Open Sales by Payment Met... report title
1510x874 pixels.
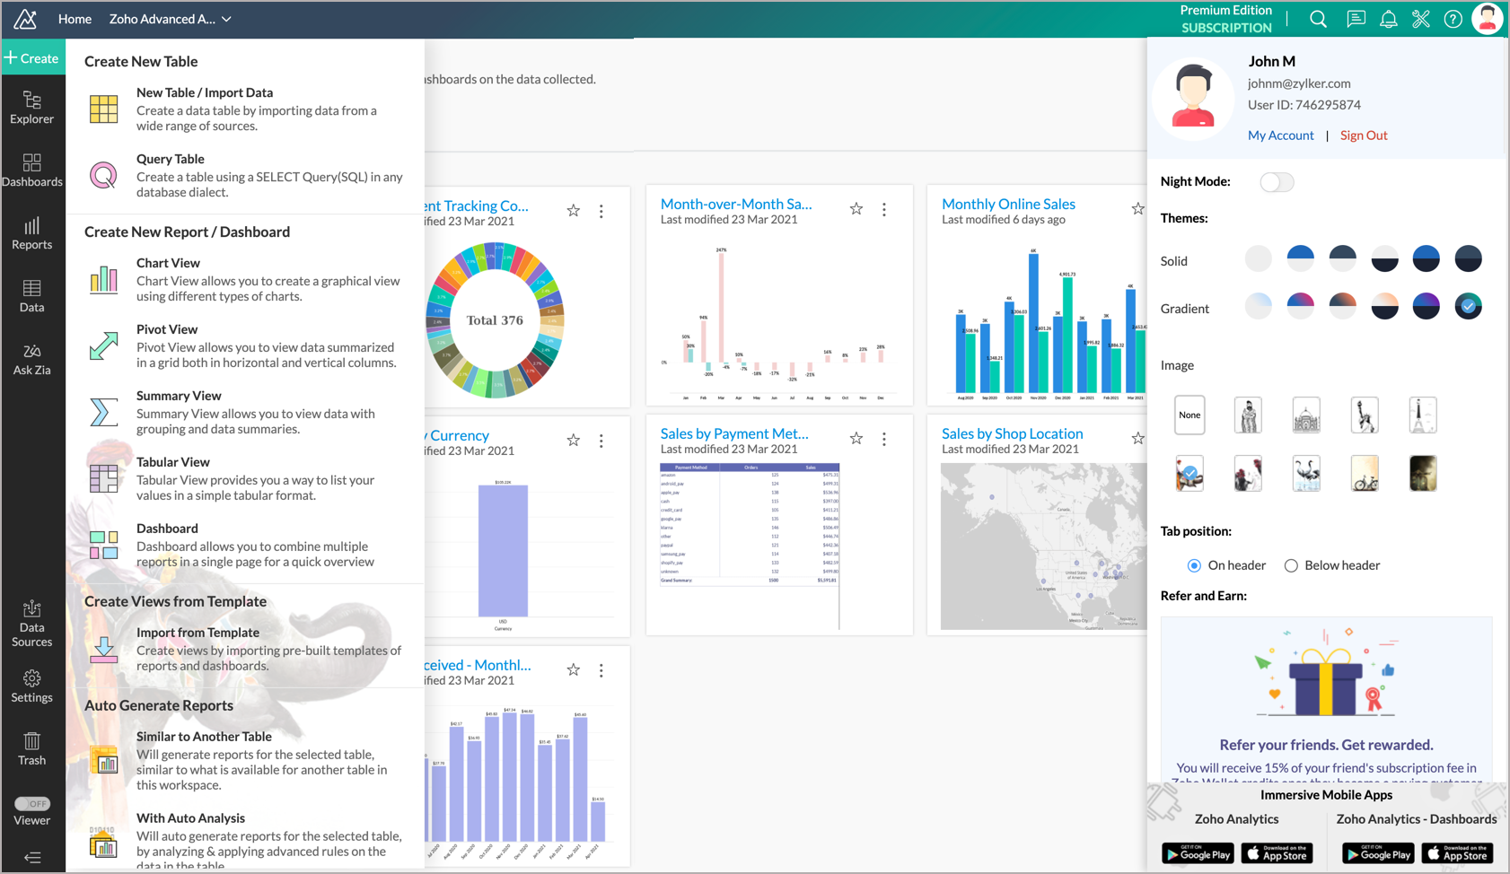(734, 433)
